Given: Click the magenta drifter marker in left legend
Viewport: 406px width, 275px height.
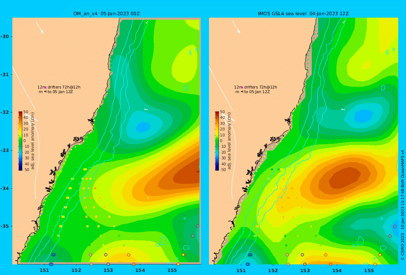Looking at the screenshot, I should 45,88.
